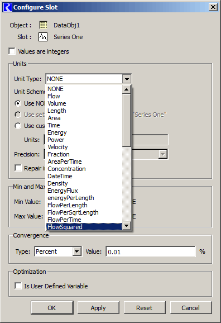Pick Area from the unit type list
The width and height of the screenshot is (221, 323).
[84, 118]
